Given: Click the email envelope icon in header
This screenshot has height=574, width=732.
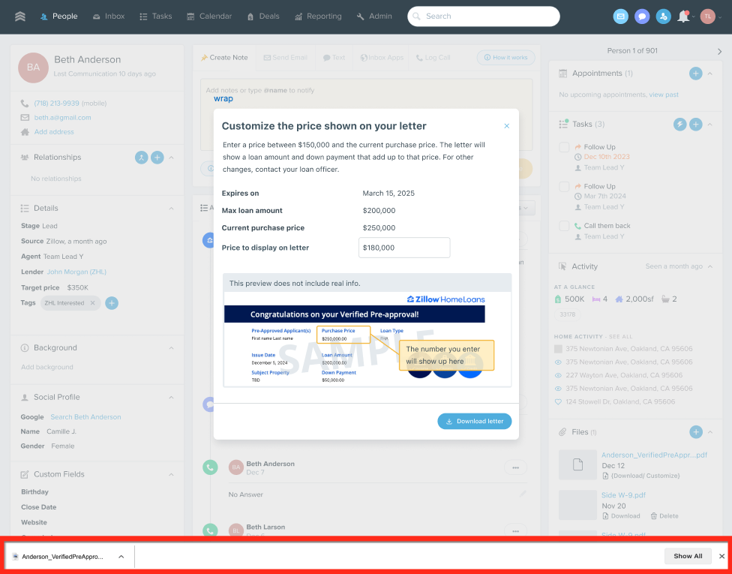Looking at the screenshot, I should (620, 17).
